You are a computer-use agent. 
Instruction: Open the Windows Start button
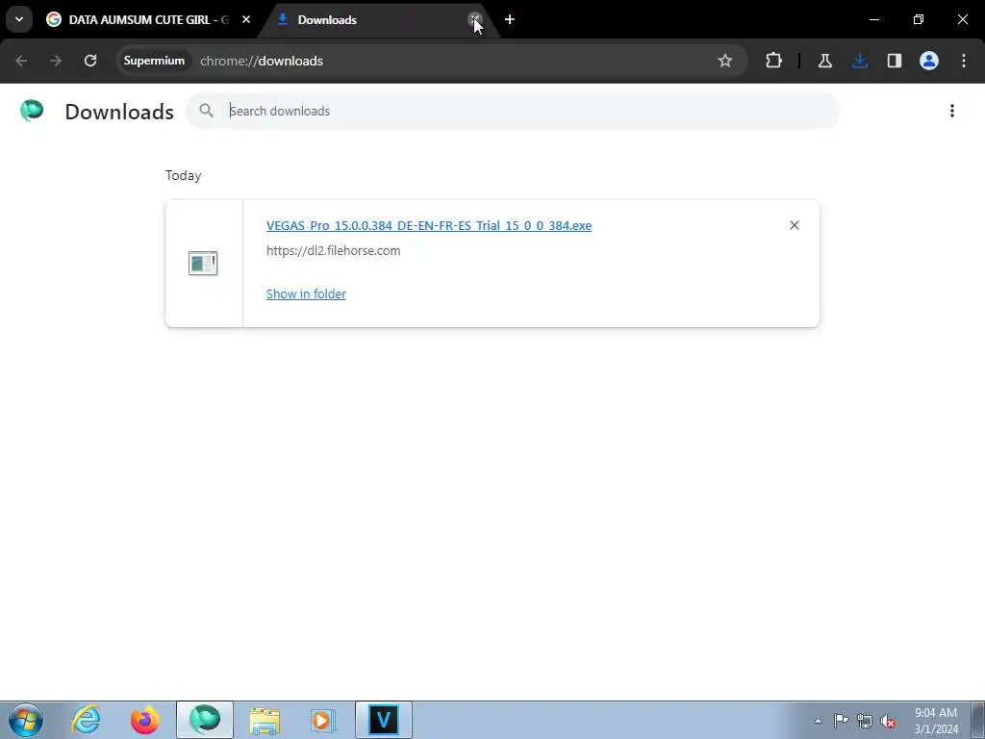[x=26, y=720]
